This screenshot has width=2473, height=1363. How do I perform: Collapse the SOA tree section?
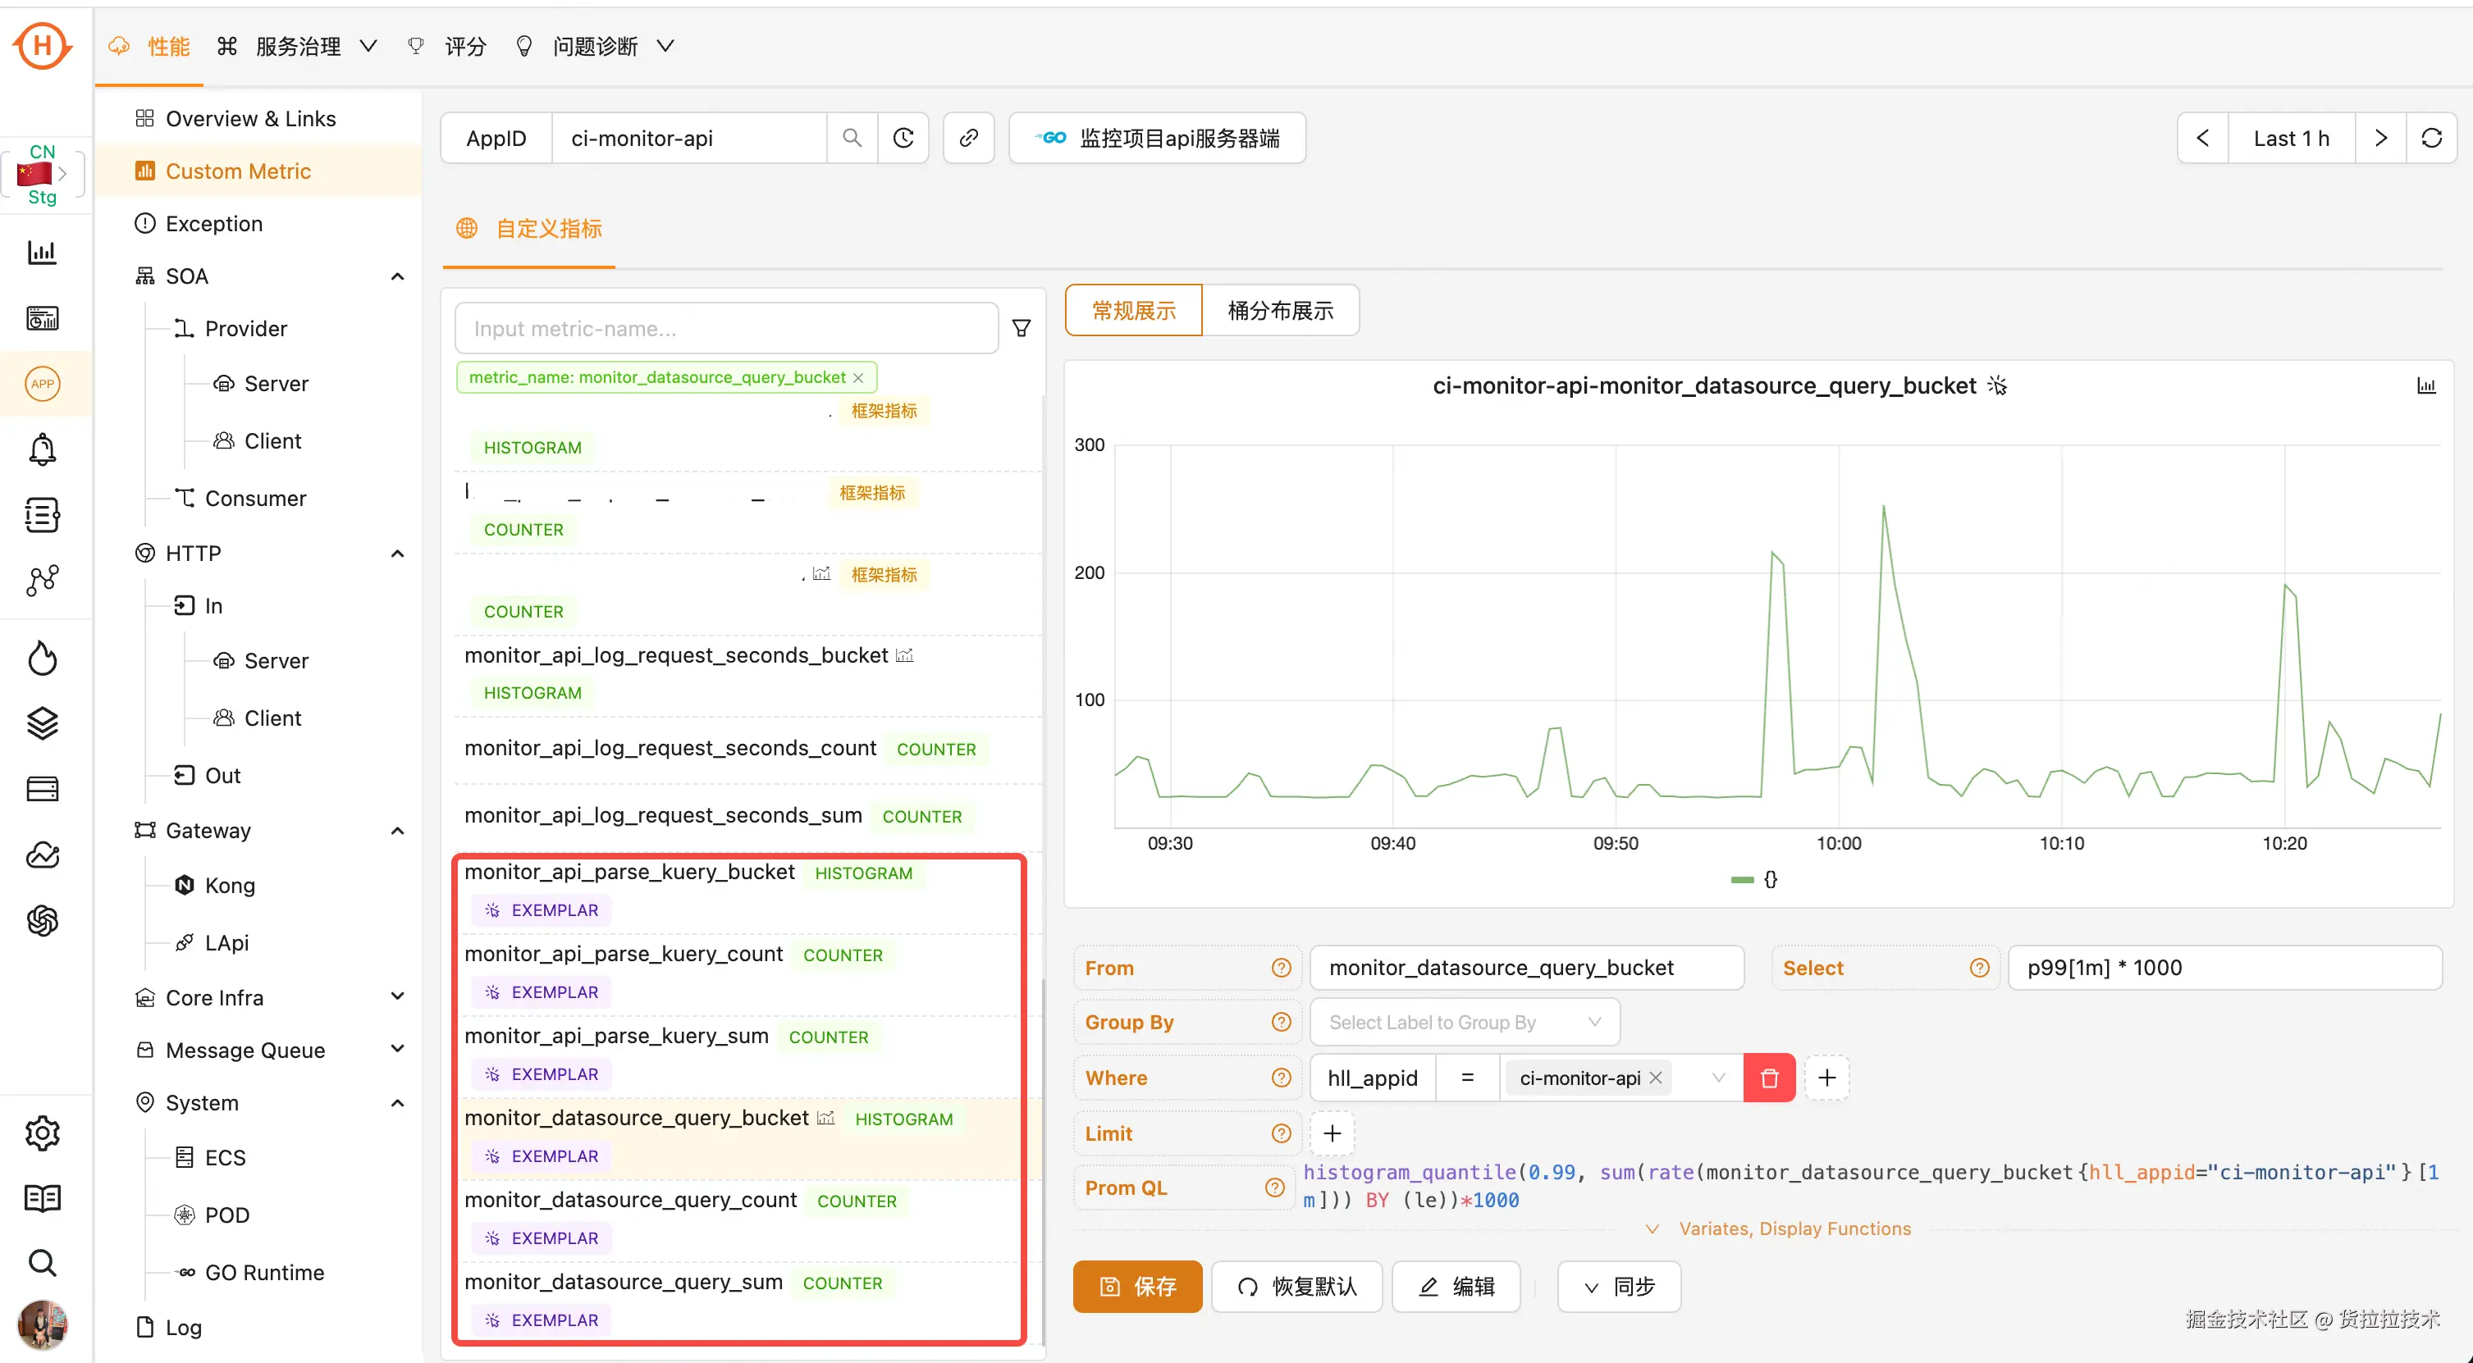(397, 276)
